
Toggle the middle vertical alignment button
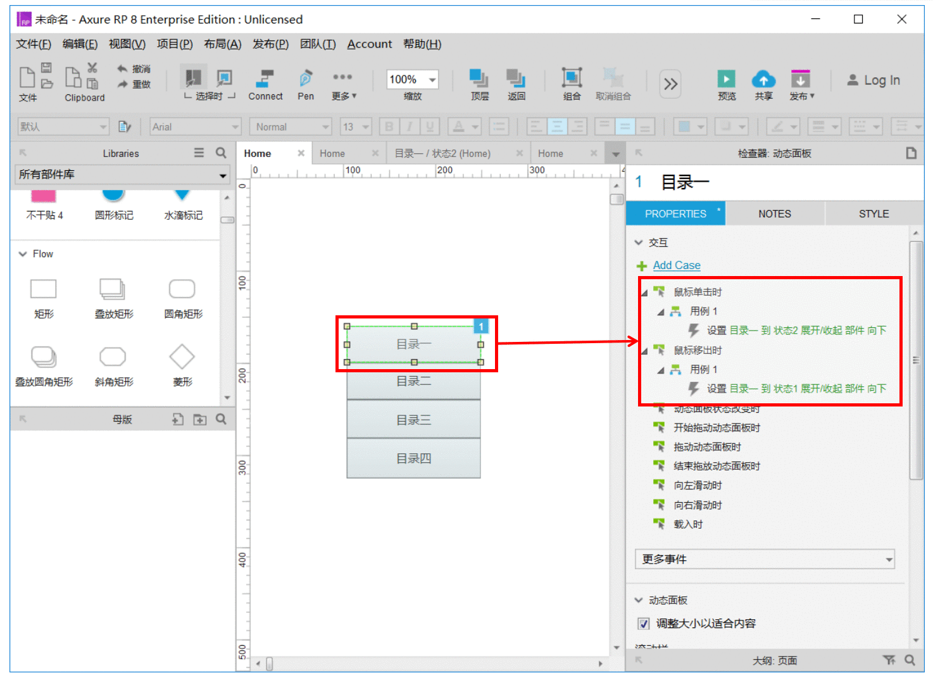tap(625, 127)
